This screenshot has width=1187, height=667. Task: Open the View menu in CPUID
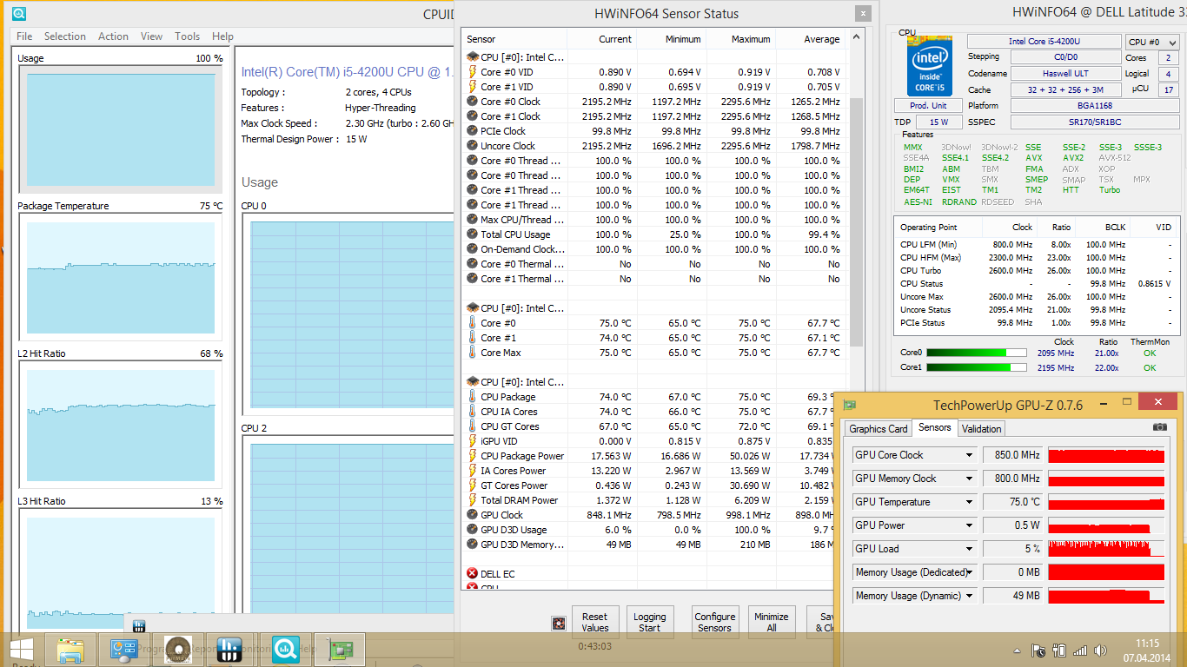click(152, 36)
